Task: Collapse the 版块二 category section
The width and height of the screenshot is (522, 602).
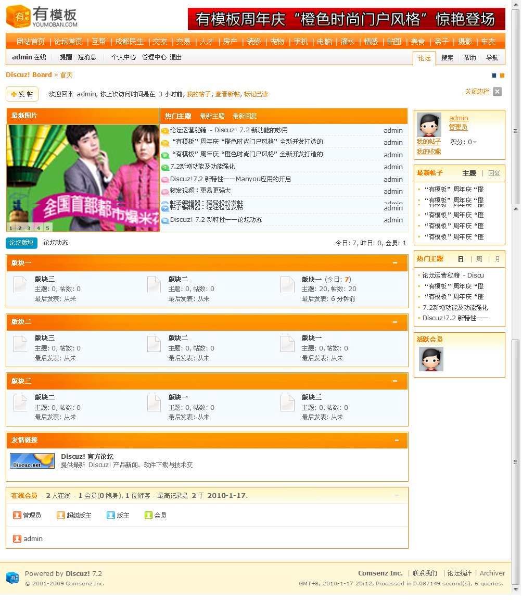Action: point(395,322)
